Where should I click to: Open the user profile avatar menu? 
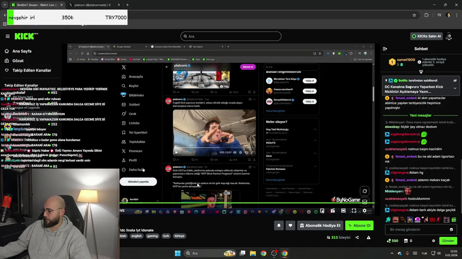[449, 36]
